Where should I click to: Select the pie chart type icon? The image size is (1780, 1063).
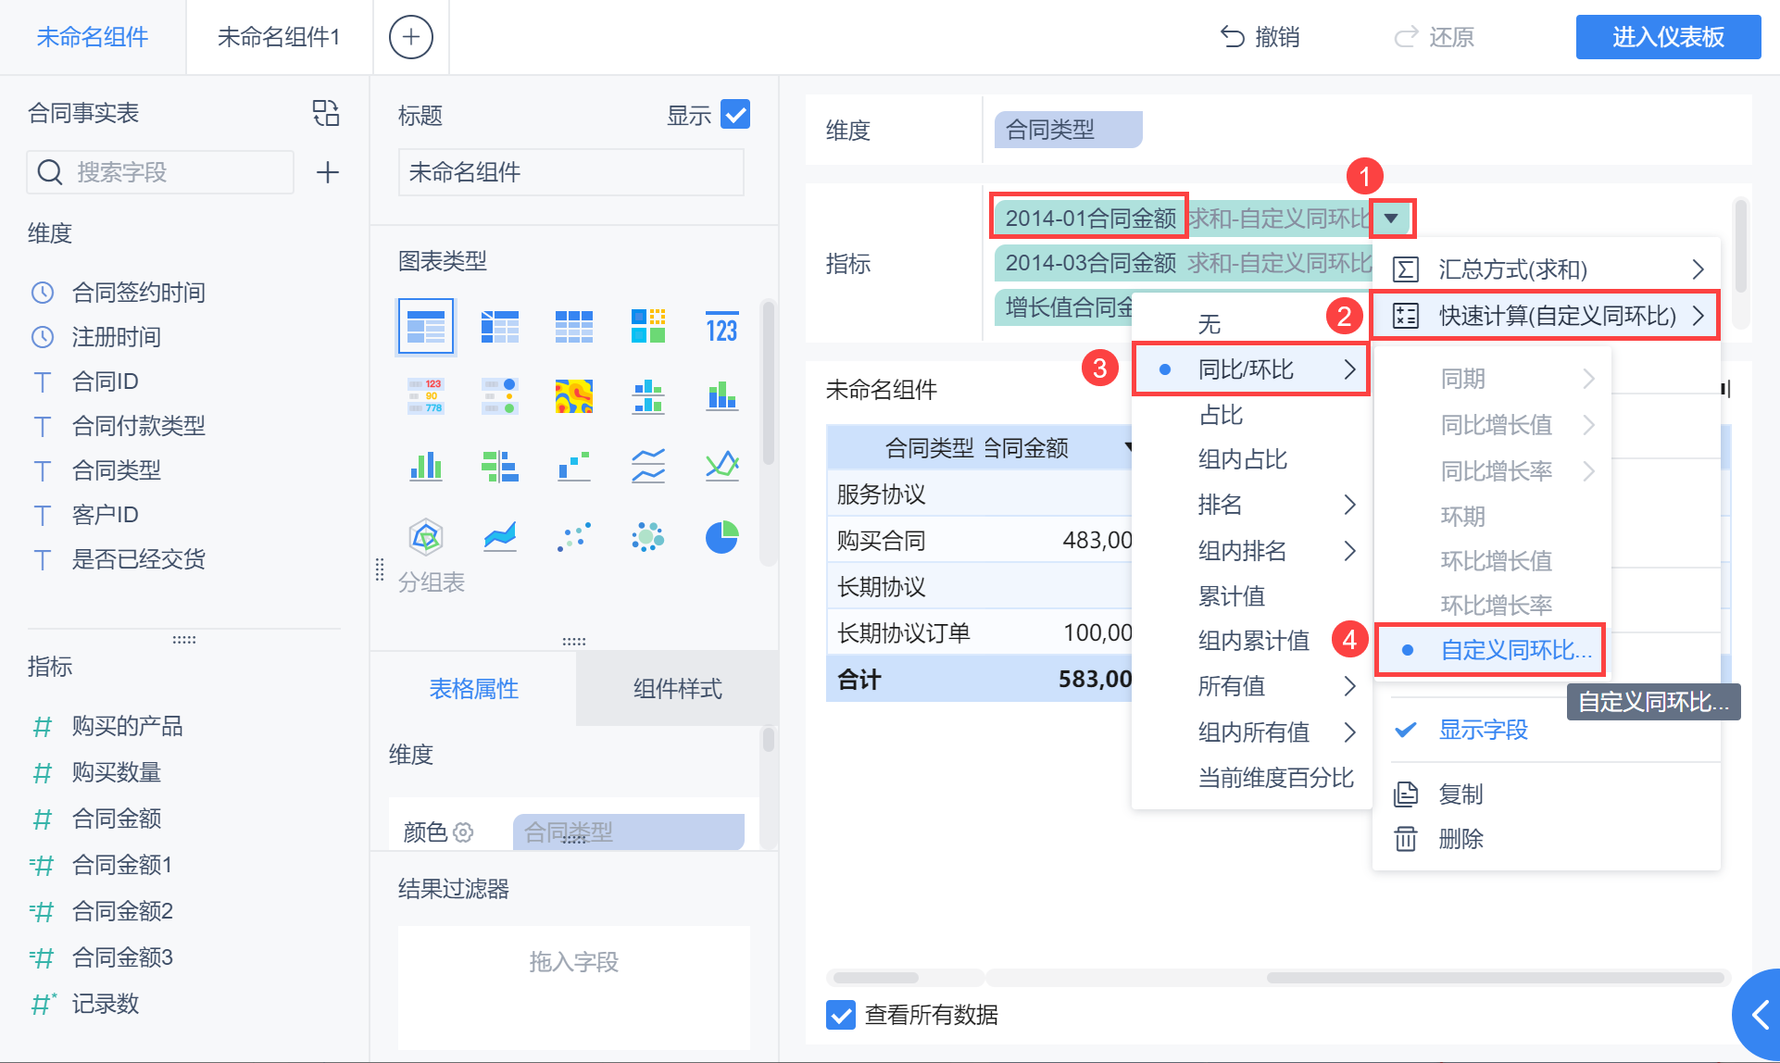(721, 537)
